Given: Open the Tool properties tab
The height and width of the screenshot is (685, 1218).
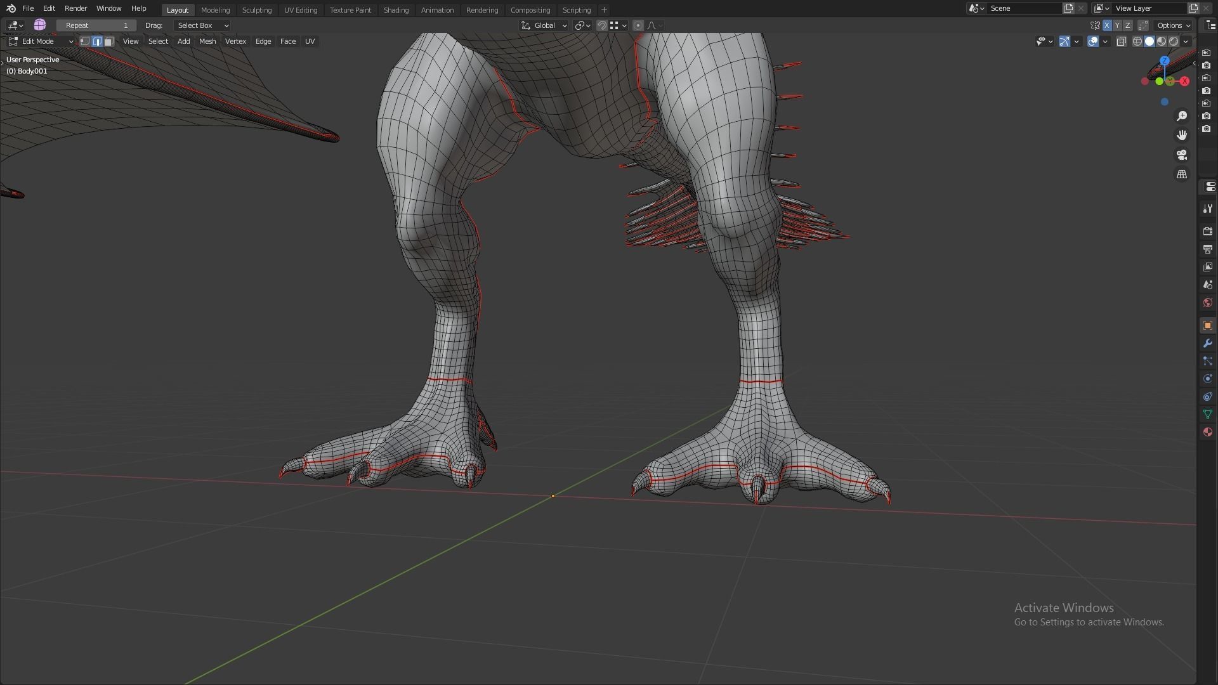Looking at the screenshot, I should click(x=1207, y=209).
